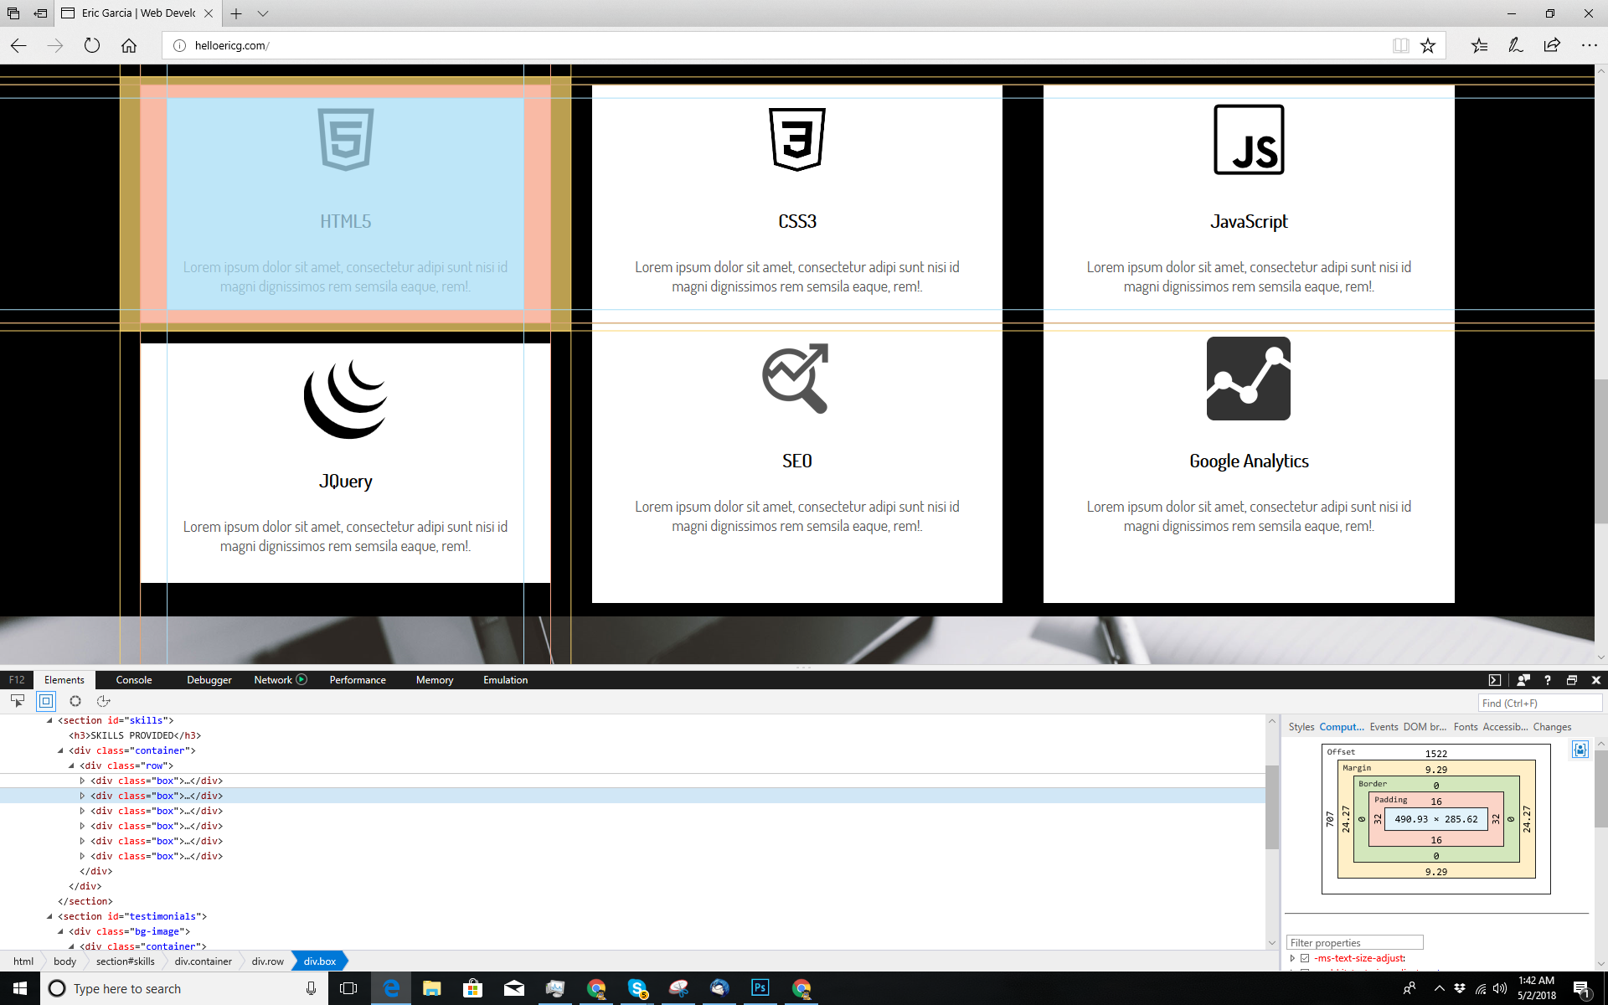Switch to the Debugger tab
The height and width of the screenshot is (1005, 1608).
[209, 680]
